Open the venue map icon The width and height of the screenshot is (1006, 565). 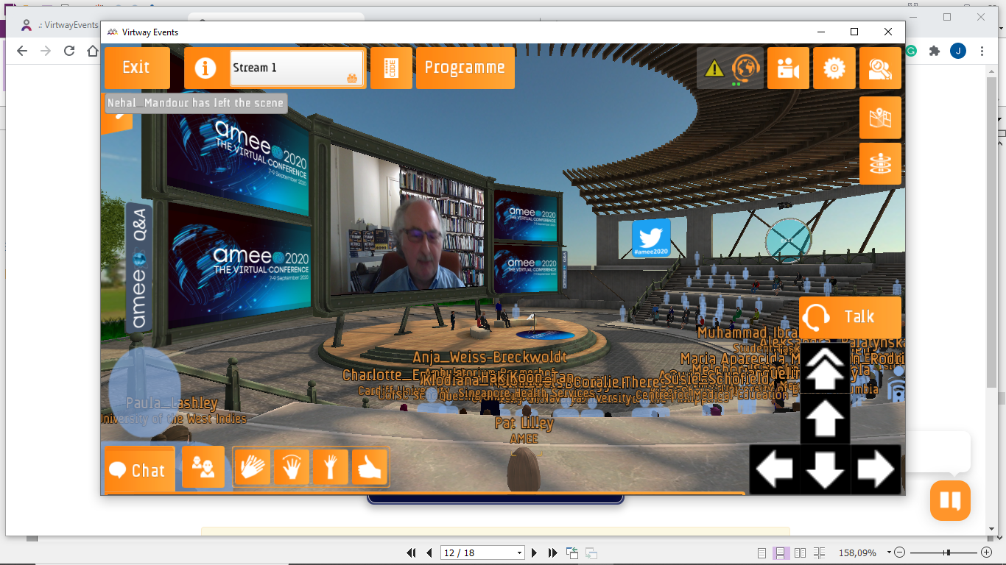coord(880,118)
